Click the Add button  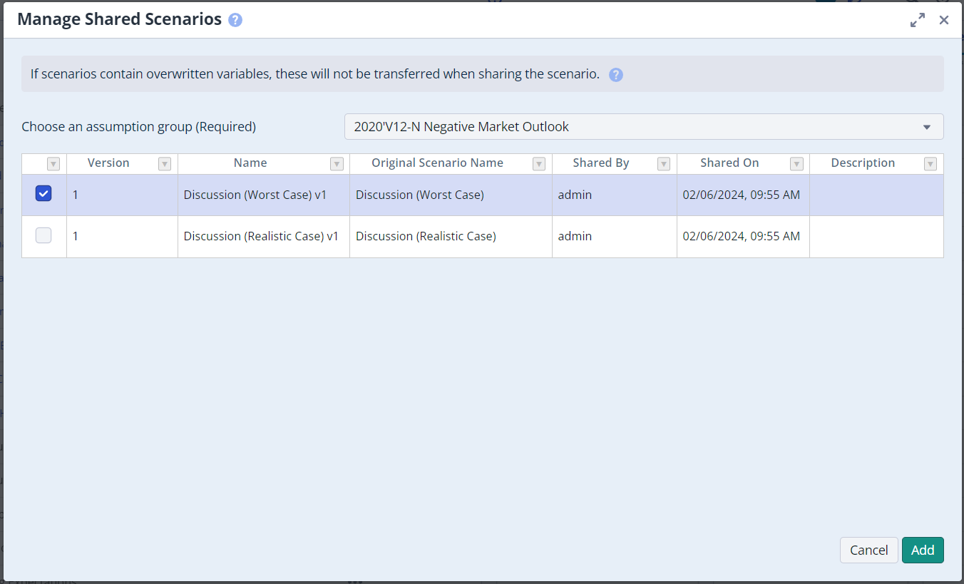(x=923, y=550)
